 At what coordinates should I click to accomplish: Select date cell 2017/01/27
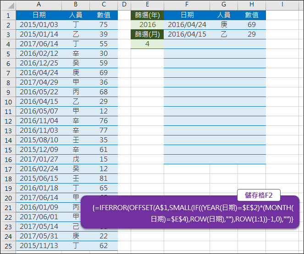39,159
